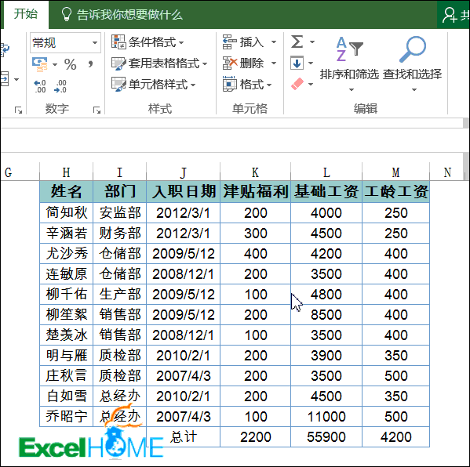This screenshot has height=467, width=470.
Task: Select the cell 8500
Action: tap(326, 315)
